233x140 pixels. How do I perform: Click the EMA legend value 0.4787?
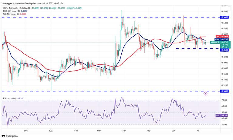pyautogui.click(x=24, y=11)
